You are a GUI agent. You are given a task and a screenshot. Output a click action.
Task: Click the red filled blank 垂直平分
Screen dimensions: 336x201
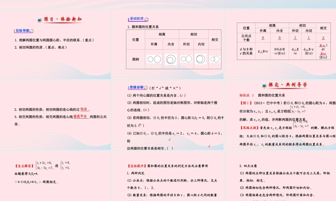click(x=80, y=117)
